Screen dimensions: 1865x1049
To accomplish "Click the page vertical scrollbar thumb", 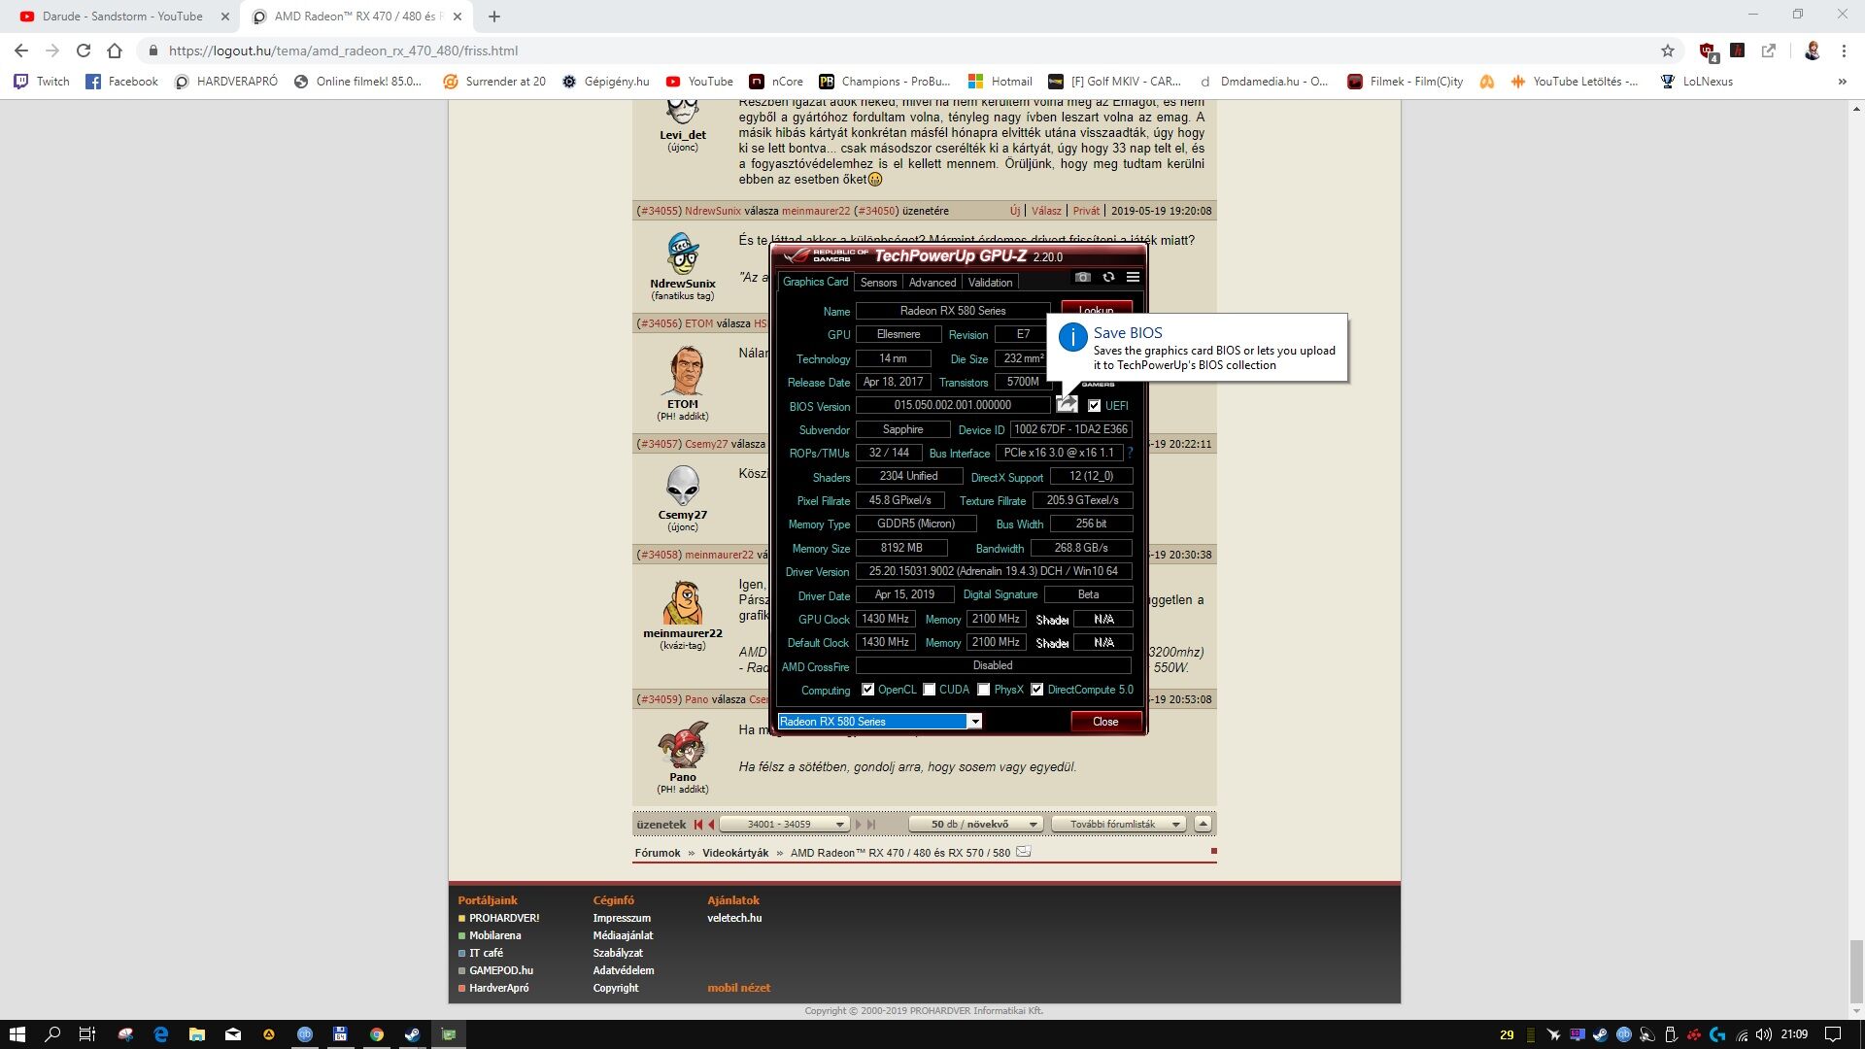I will pyautogui.click(x=1856, y=971).
